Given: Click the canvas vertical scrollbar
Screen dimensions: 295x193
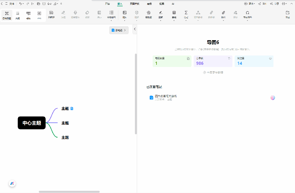Looking at the screenshot, I should [136, 94].
